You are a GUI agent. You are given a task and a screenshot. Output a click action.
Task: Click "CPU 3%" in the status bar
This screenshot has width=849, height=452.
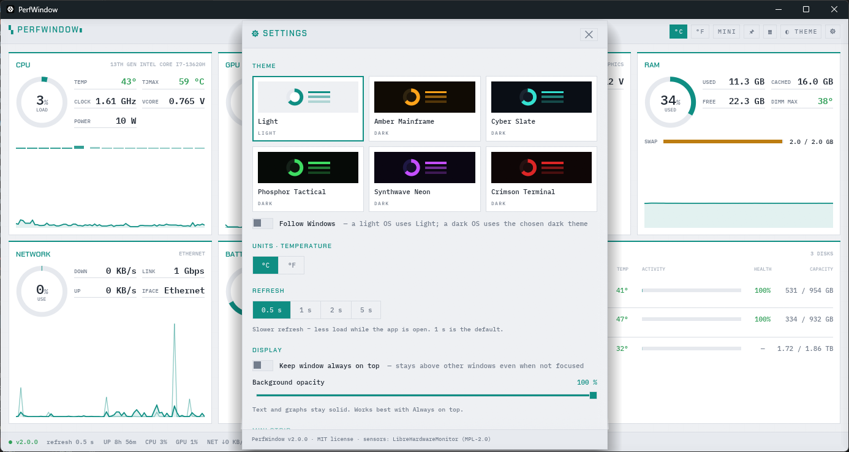[156, 442]
